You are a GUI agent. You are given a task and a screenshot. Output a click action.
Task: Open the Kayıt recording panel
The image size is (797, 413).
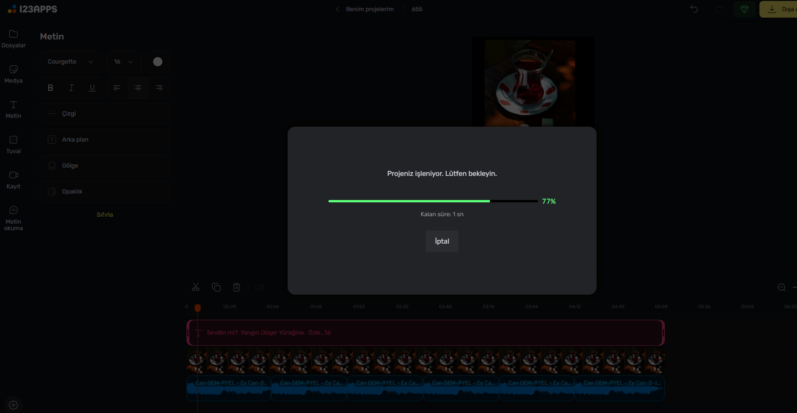coord(13,180)
